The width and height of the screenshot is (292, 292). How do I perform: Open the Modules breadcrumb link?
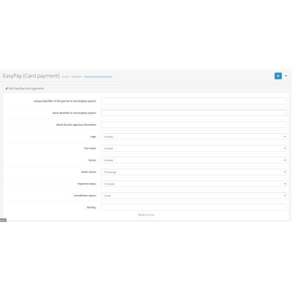tap(77, 77)
